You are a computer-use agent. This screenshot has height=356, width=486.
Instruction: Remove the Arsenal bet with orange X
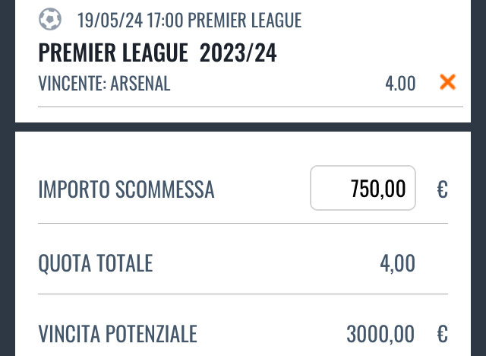pyautogui.click(x=447, y=82)
